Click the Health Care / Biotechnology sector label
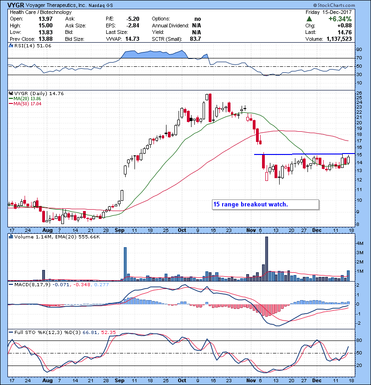 (40, 12)
